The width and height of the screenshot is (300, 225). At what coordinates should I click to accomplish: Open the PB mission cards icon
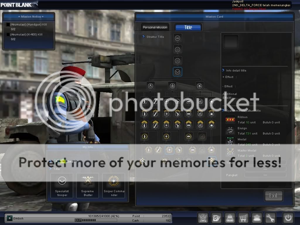[x=217, y=218]
